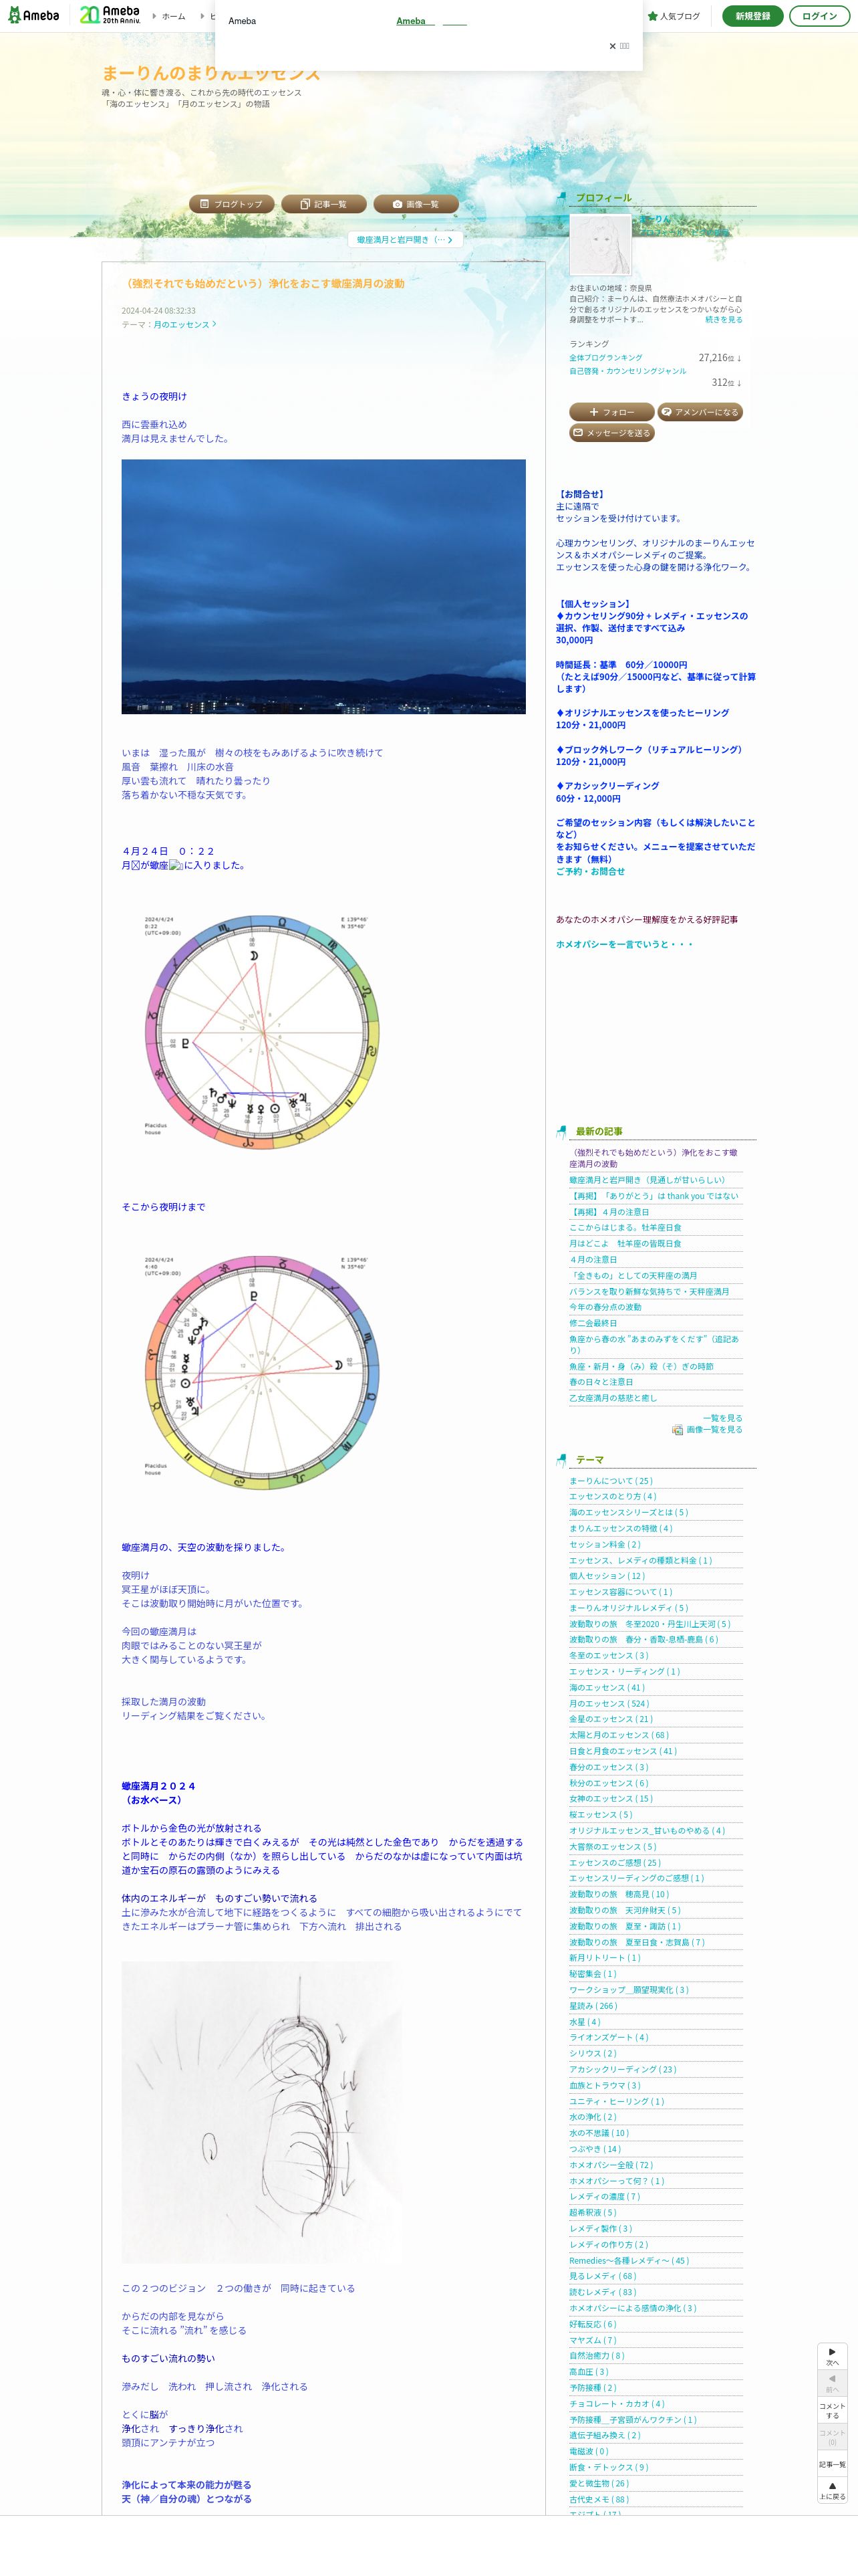This screenshot has height=2576, width=858.
Task: Close the Ameba popup banner
Action: pos(618,46)
